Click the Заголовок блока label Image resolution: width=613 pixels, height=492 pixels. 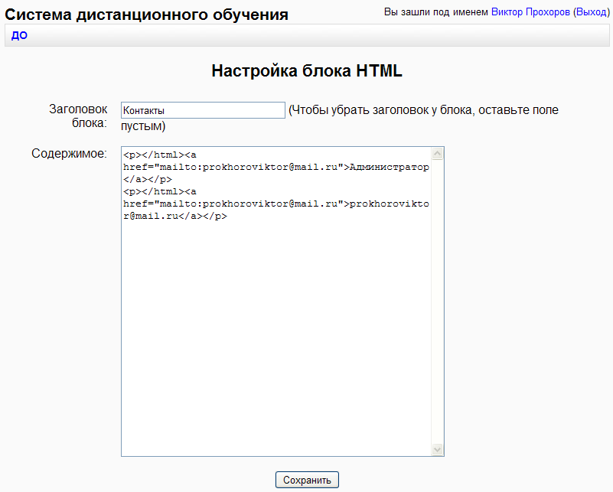[78, 116]
